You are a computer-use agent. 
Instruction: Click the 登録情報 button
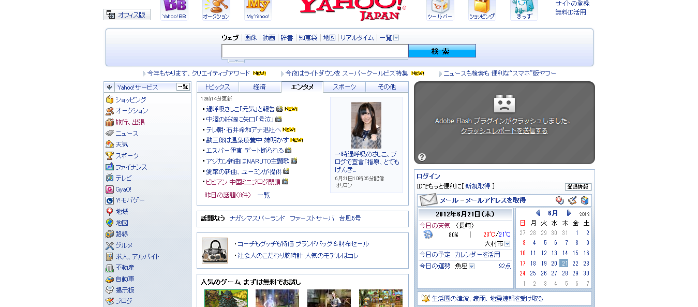[578, 187]
